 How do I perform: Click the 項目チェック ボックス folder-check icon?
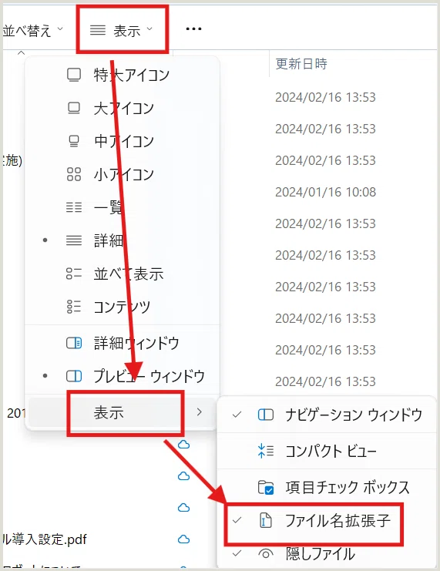pos(266,488)
